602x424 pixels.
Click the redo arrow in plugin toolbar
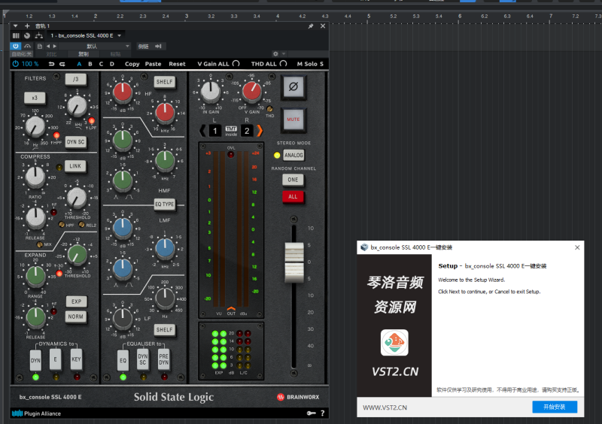coord(62,64)
